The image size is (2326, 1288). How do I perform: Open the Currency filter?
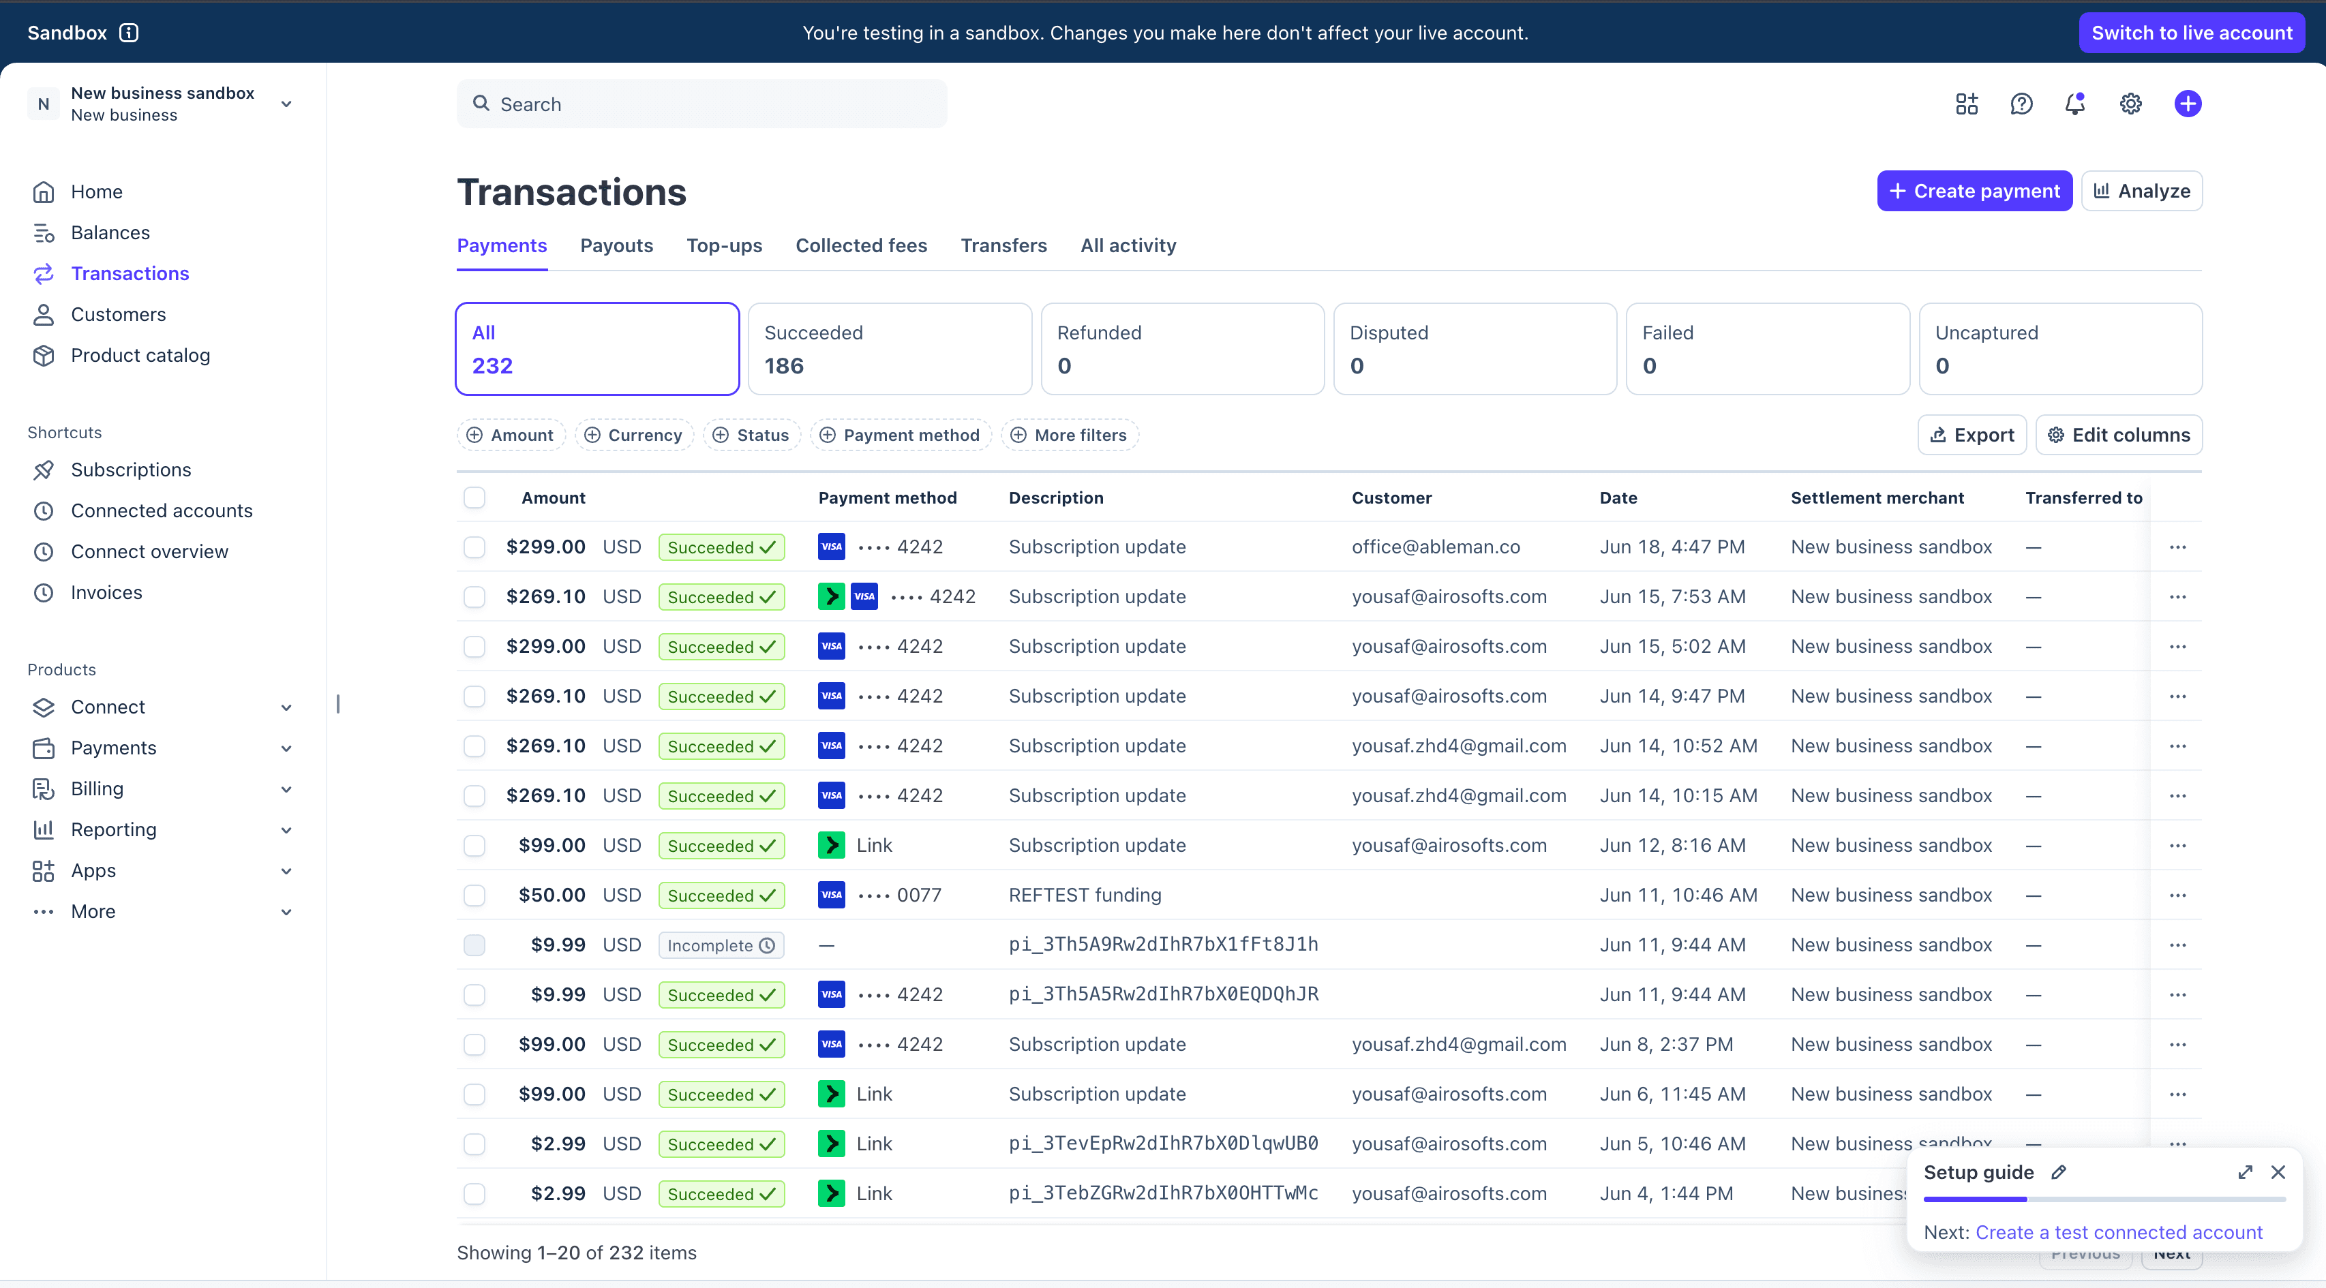pos(634,435)
